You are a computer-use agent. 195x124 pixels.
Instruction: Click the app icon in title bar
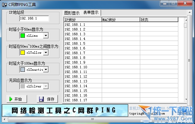click(4, 5)
